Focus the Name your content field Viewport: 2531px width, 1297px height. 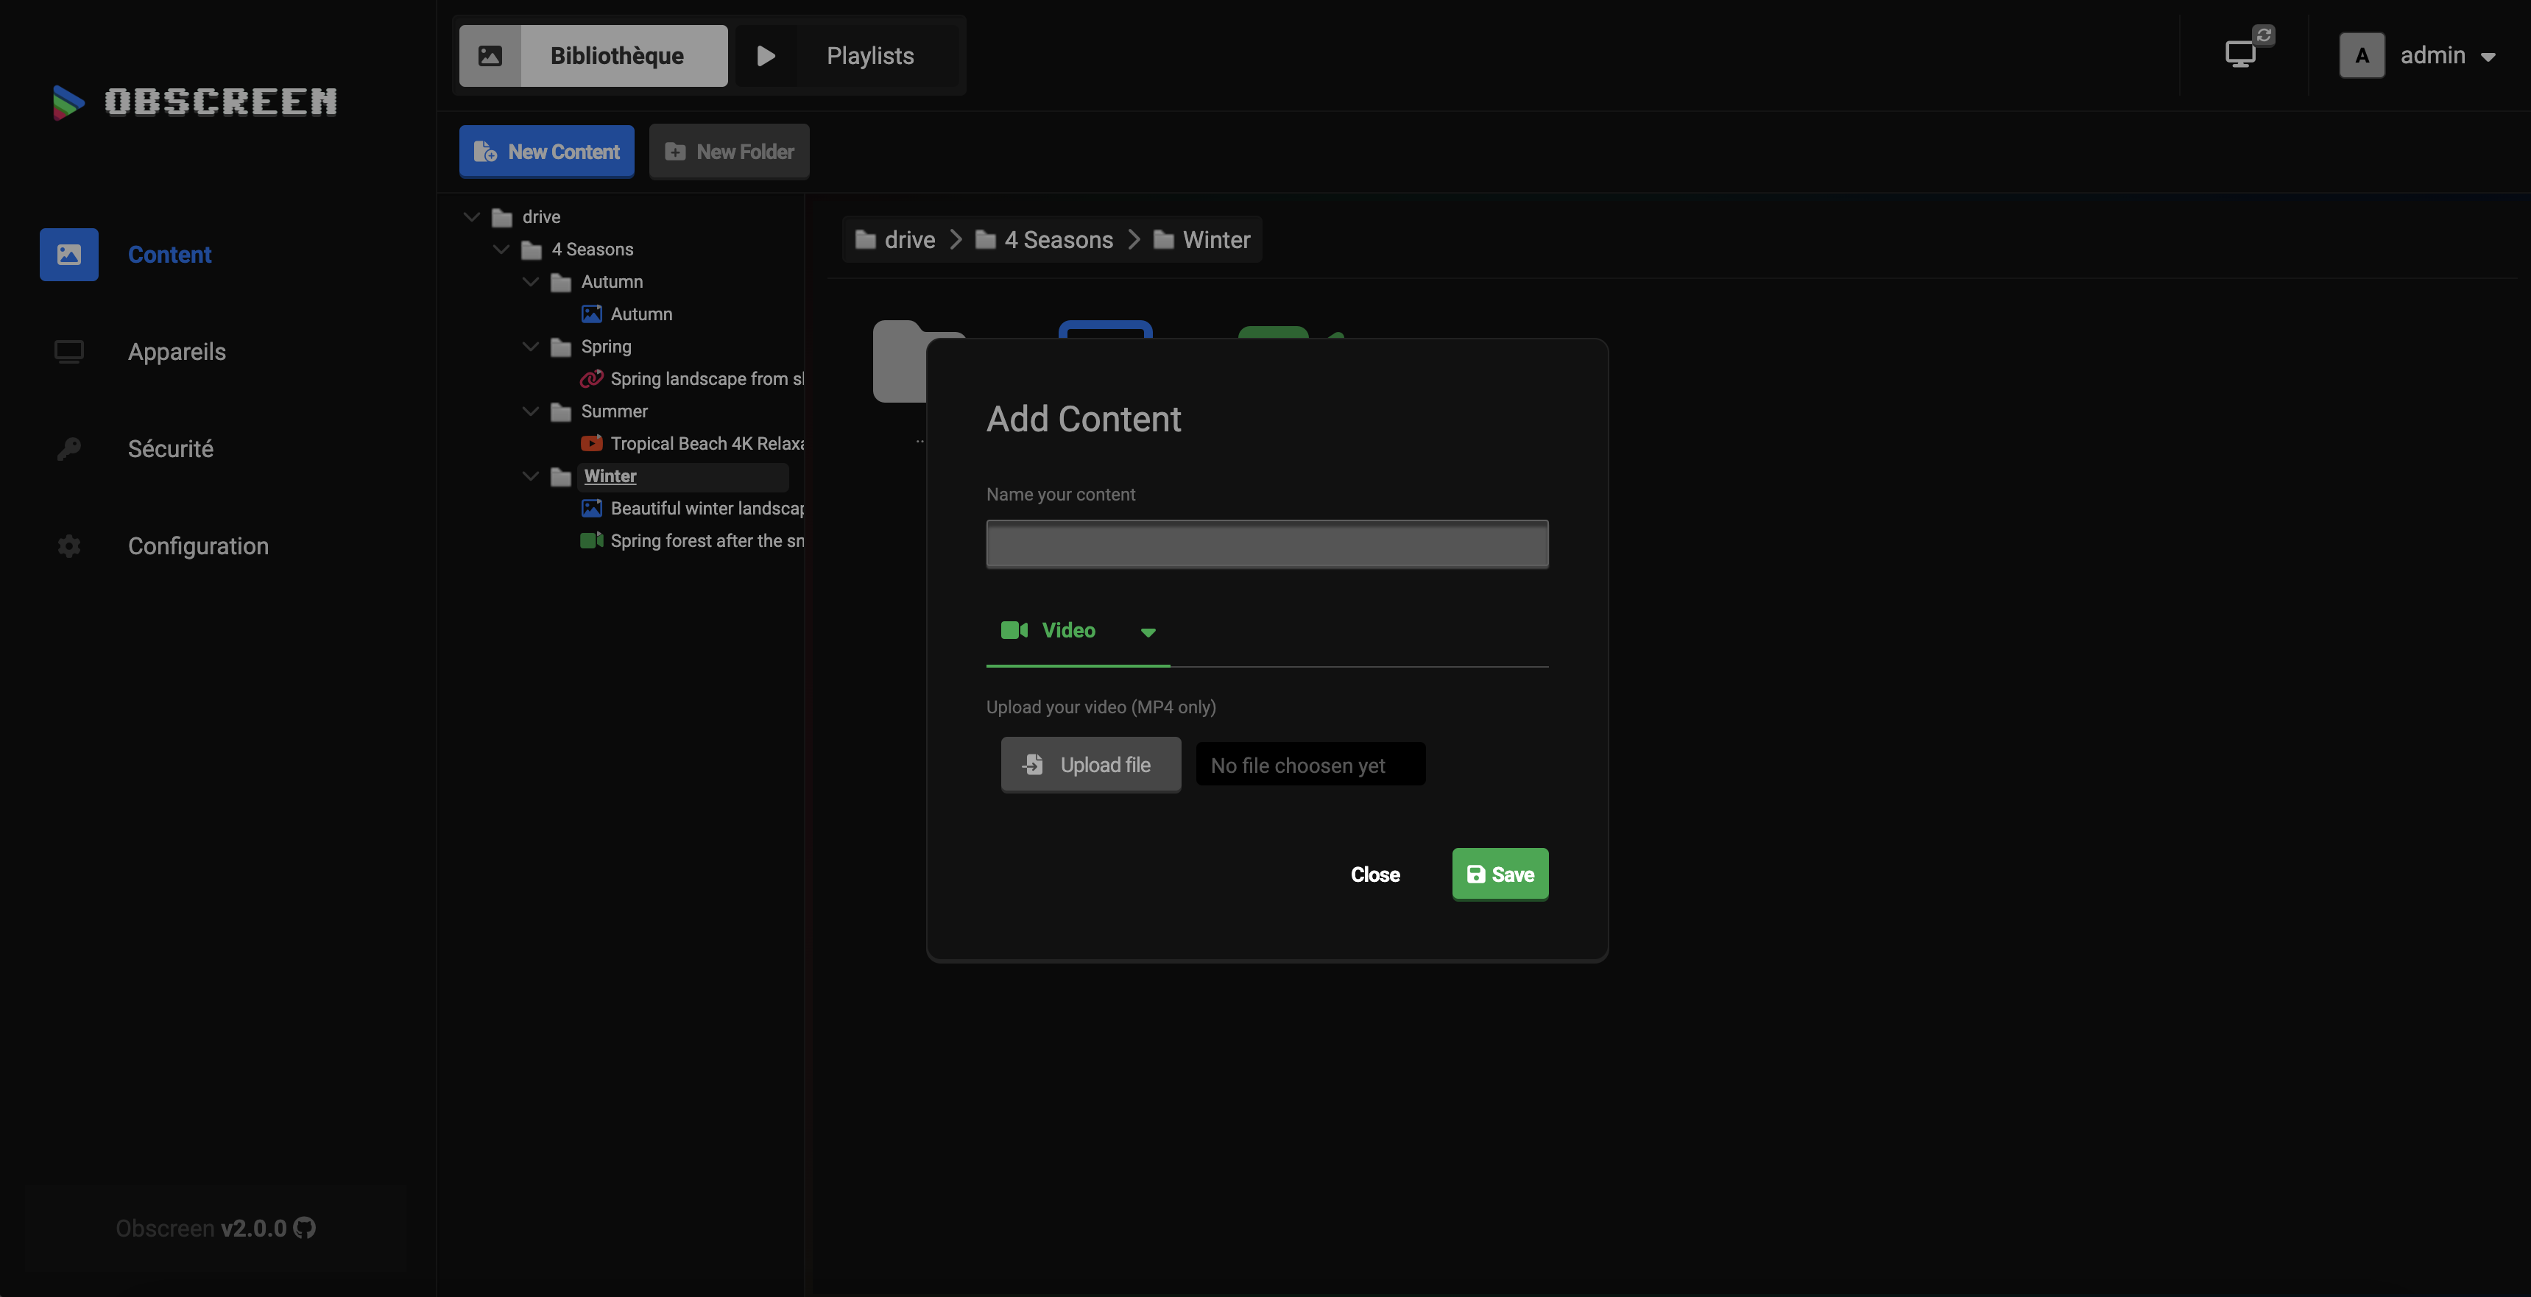pos(1266,545)
